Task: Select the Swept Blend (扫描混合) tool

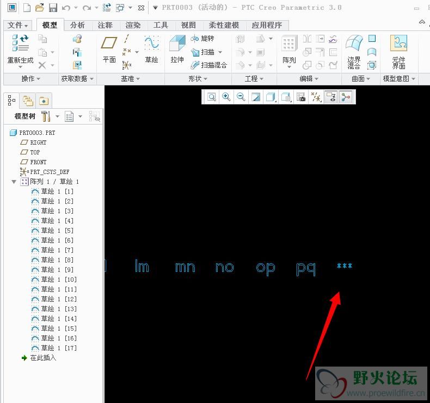Action: [209, 65]
